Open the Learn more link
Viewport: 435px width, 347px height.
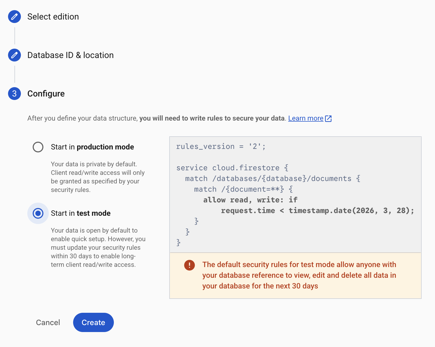(306, 118)
